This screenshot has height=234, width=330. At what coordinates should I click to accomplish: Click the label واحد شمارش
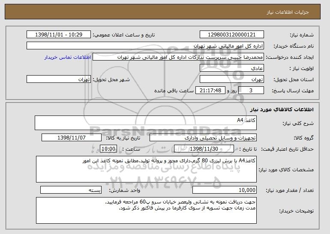[124, 190]
